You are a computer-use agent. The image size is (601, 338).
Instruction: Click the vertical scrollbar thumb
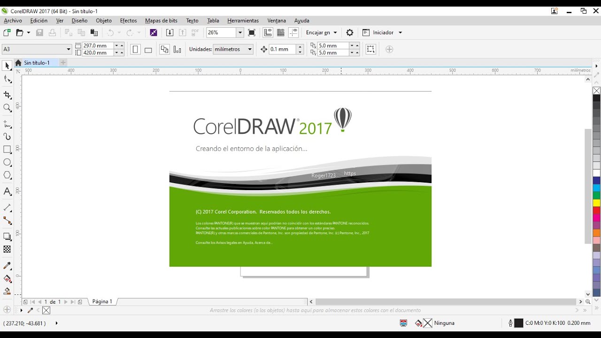point(587,186)
